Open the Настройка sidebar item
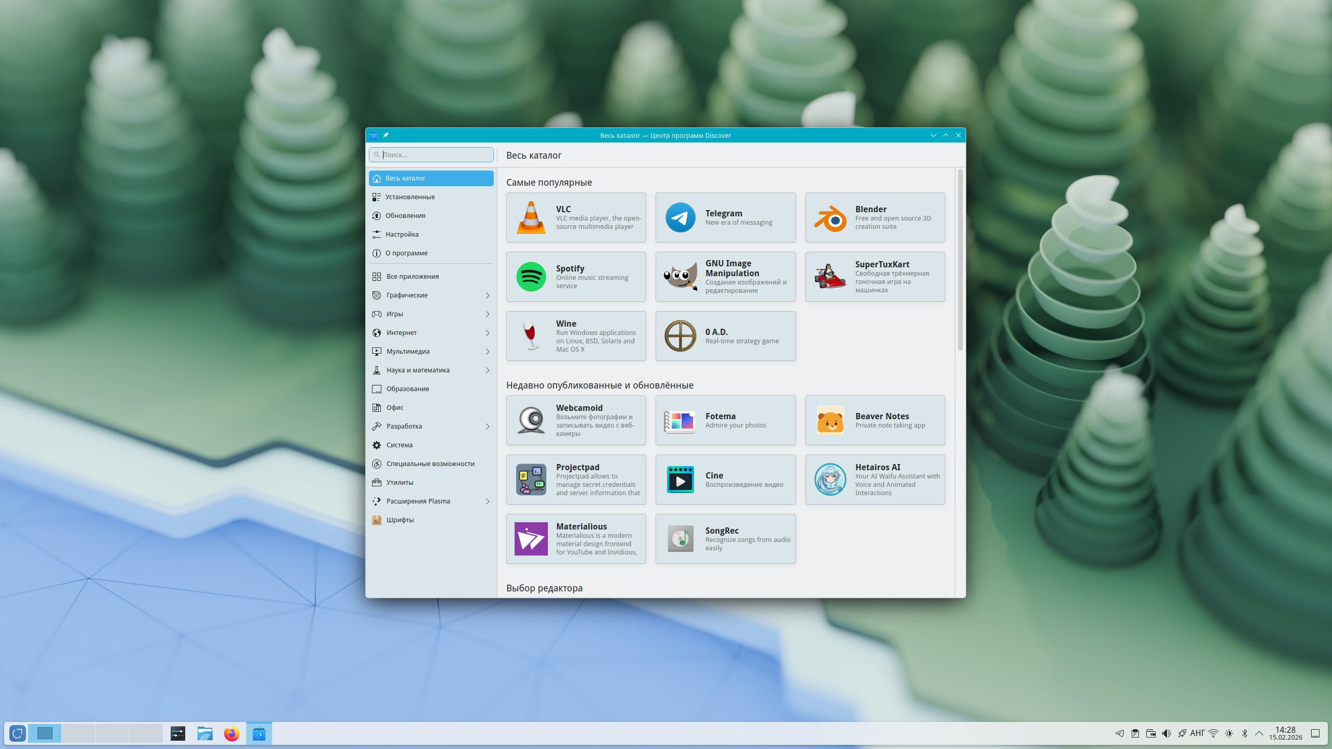This screenshot has height=749, width=1332. pyautogui.click(x=402, y=234)
